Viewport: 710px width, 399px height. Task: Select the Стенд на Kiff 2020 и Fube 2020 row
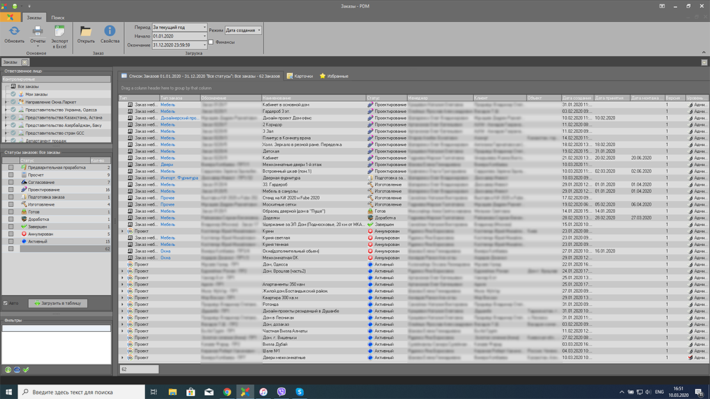tap(414, 198)
